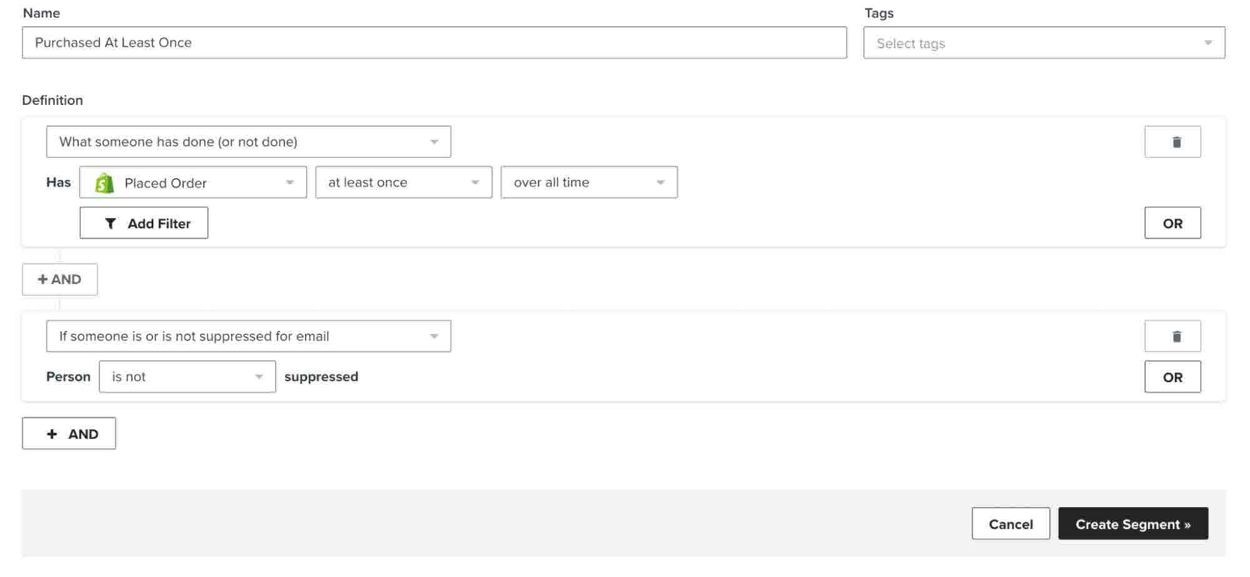Cancel the segment creation
Screen dimensions: 1250x577
click(x=1010, y=524)
